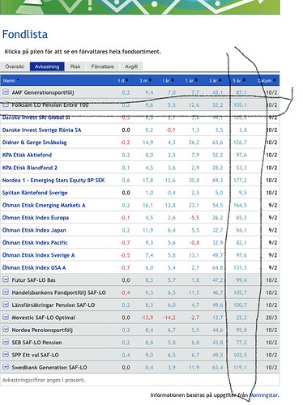Click Futur SAF-LO Bas fund name
Image resolution: width=303 pixels, height=405 pixels.
pyautogui.click(x=33, y=280)
